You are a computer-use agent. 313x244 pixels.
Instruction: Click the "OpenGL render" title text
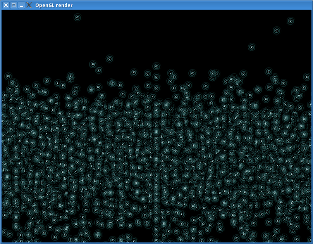[x=54, y=5]
